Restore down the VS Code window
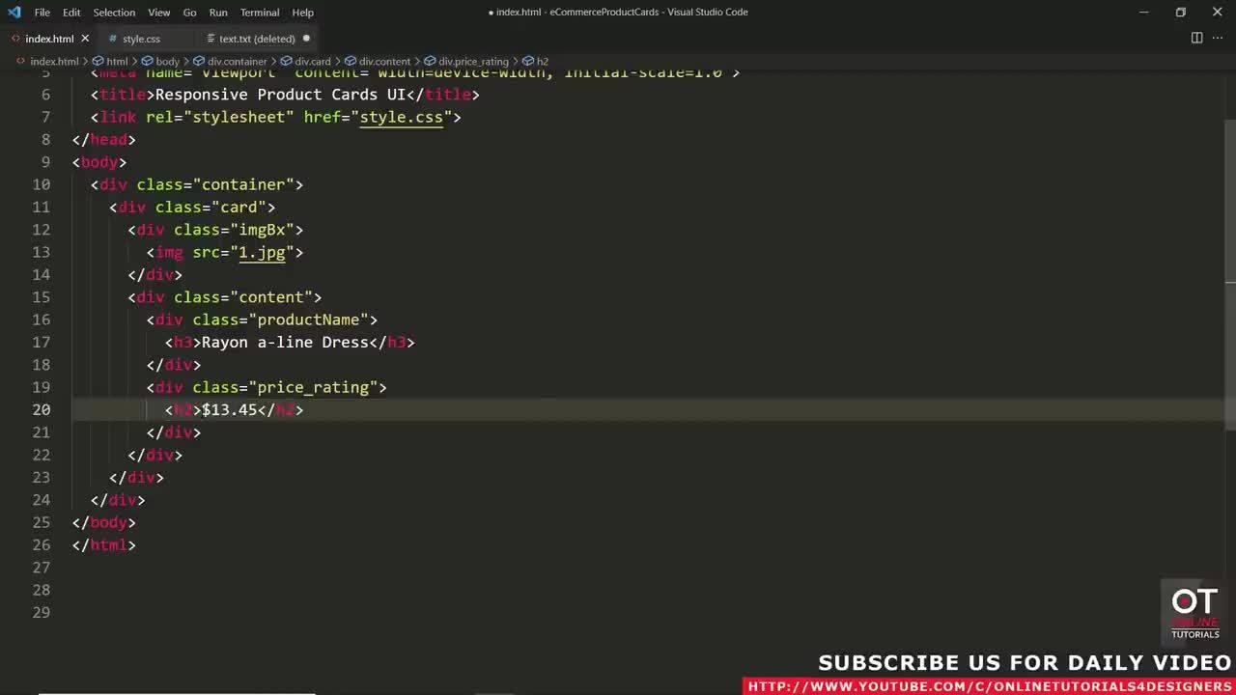Screen dimensions: 1236x695 point(1180,13)
